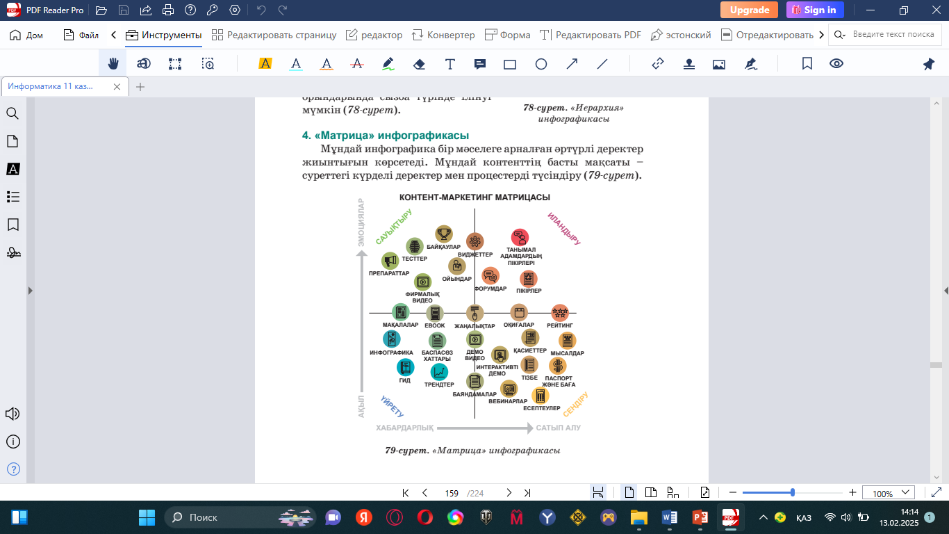Expand the left sidebar panel arrow
The width and height of the screenshot is (949, 534).
29,291
